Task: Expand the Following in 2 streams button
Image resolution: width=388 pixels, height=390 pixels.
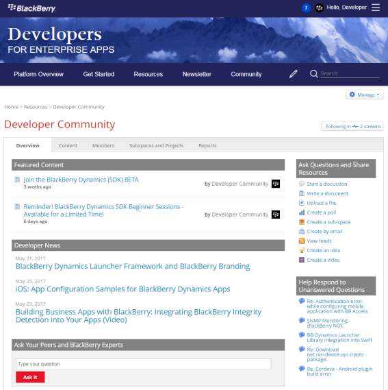Action: (352, 126)
